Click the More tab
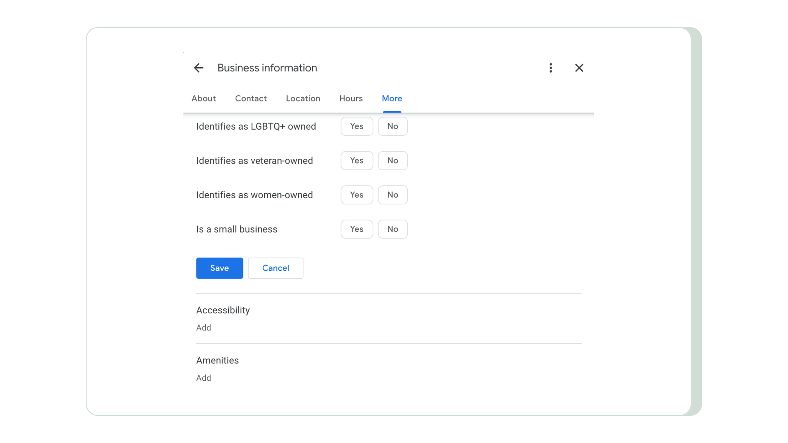The image size is (788, 443). (392, 98)
